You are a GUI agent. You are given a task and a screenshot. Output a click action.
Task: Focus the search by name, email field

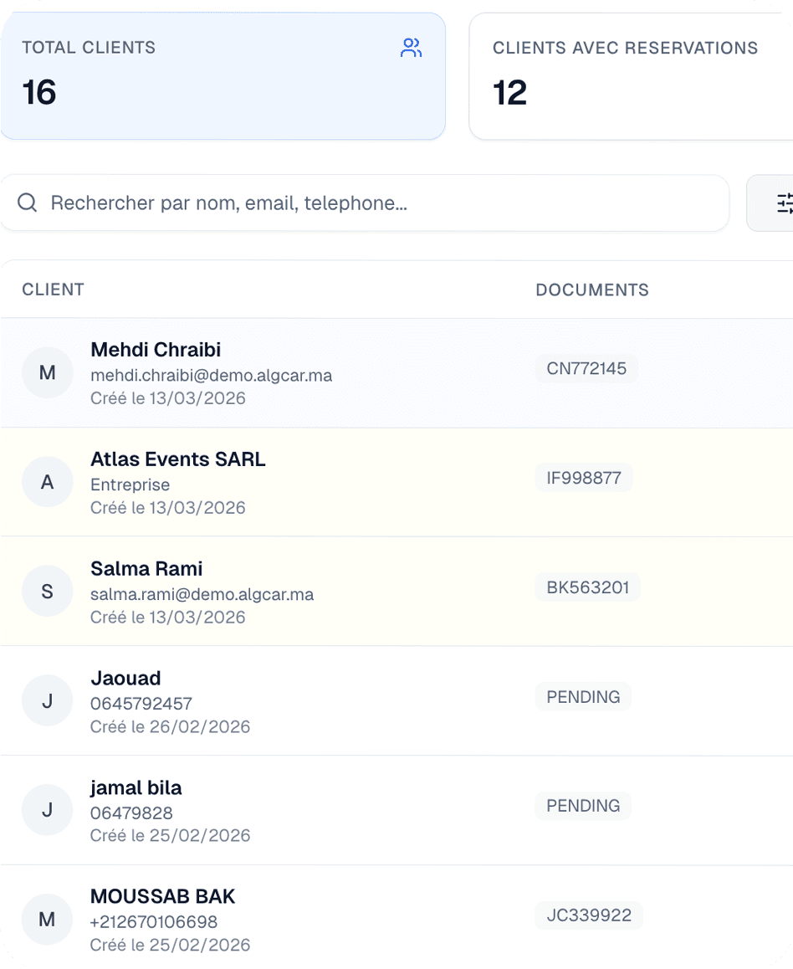(376, 203)
